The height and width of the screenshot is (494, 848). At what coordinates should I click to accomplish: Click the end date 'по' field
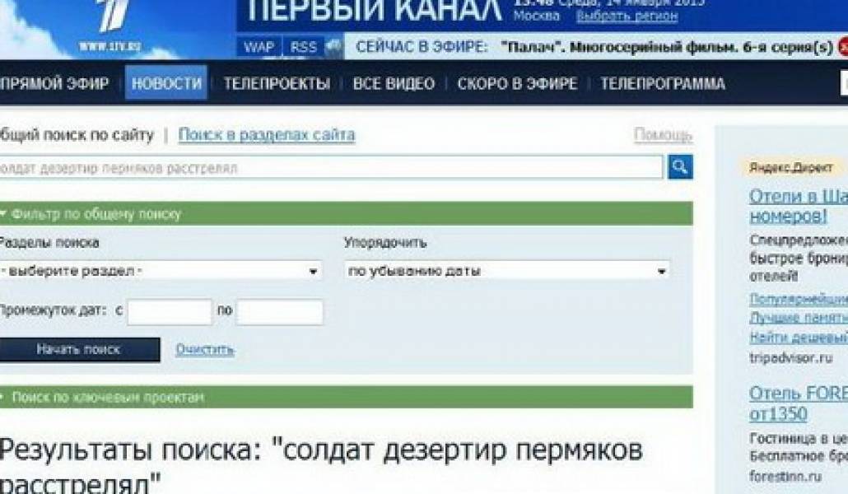click(x=280, y=312)
